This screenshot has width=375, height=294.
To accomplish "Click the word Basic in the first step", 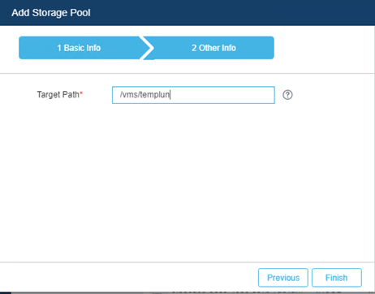I will [x=73, y=48].
